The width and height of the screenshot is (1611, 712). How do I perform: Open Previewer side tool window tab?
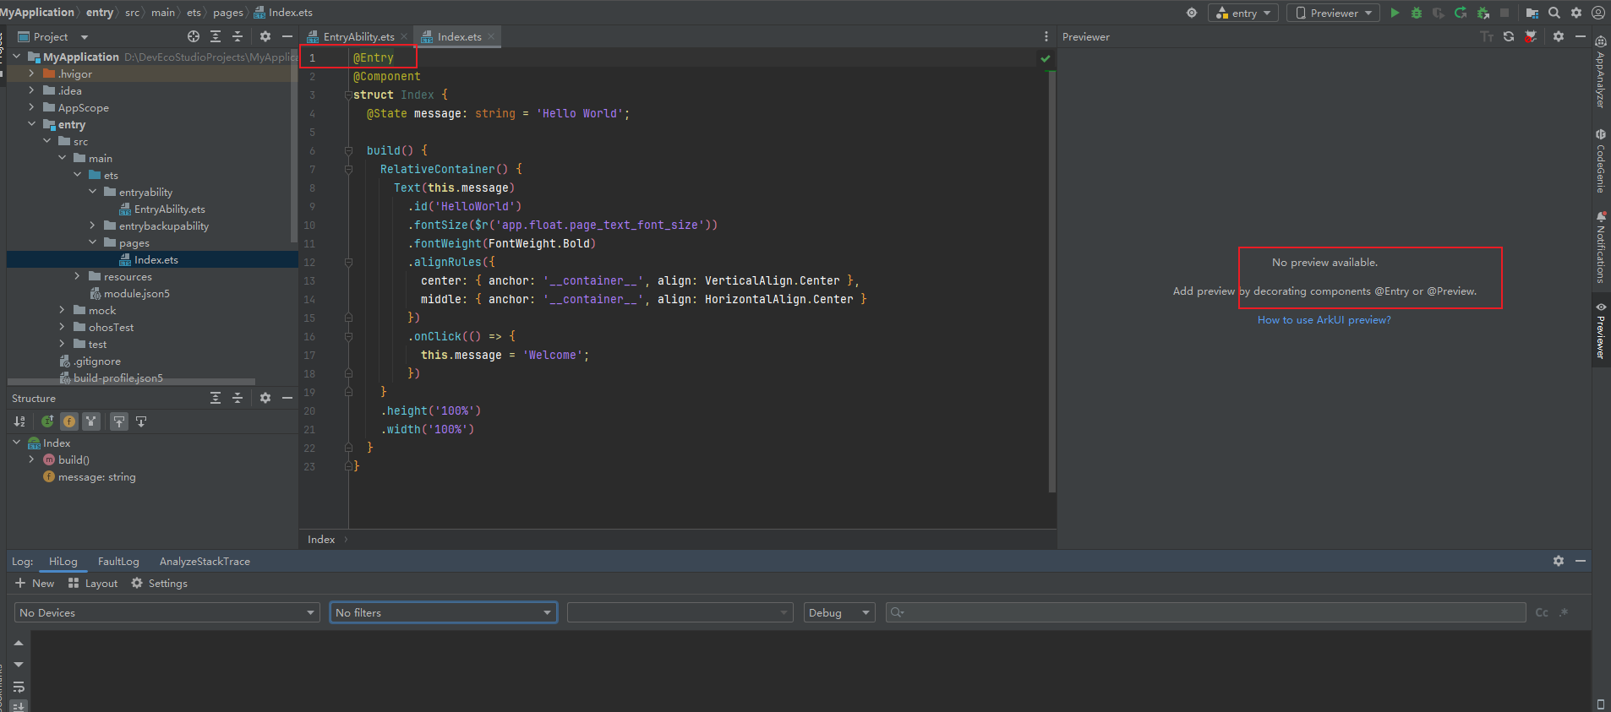1601,331
